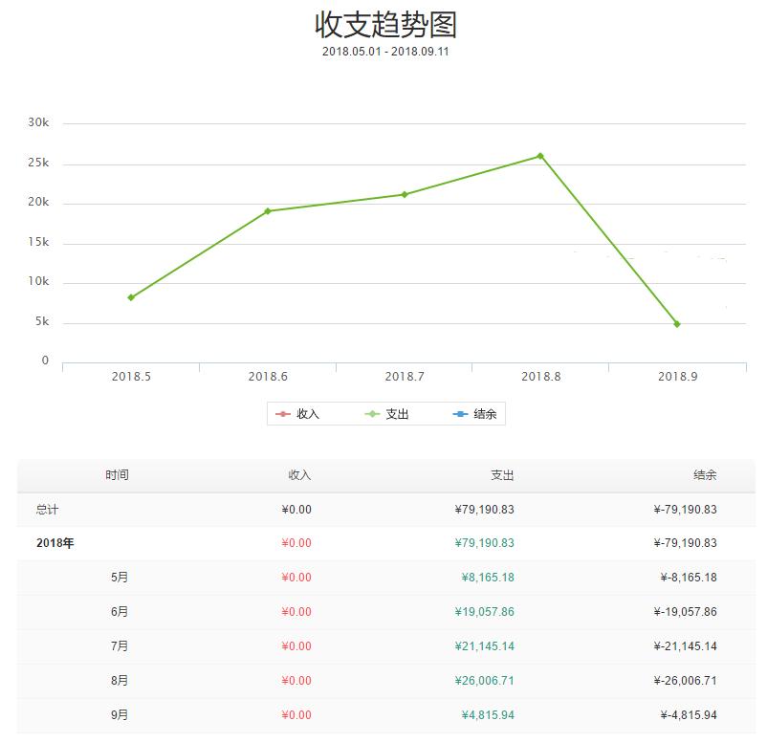The height and width of the screenshot is (743, 767).
Task: Select the 2018.7 expense data marker
Action: (x=404, y=194)
